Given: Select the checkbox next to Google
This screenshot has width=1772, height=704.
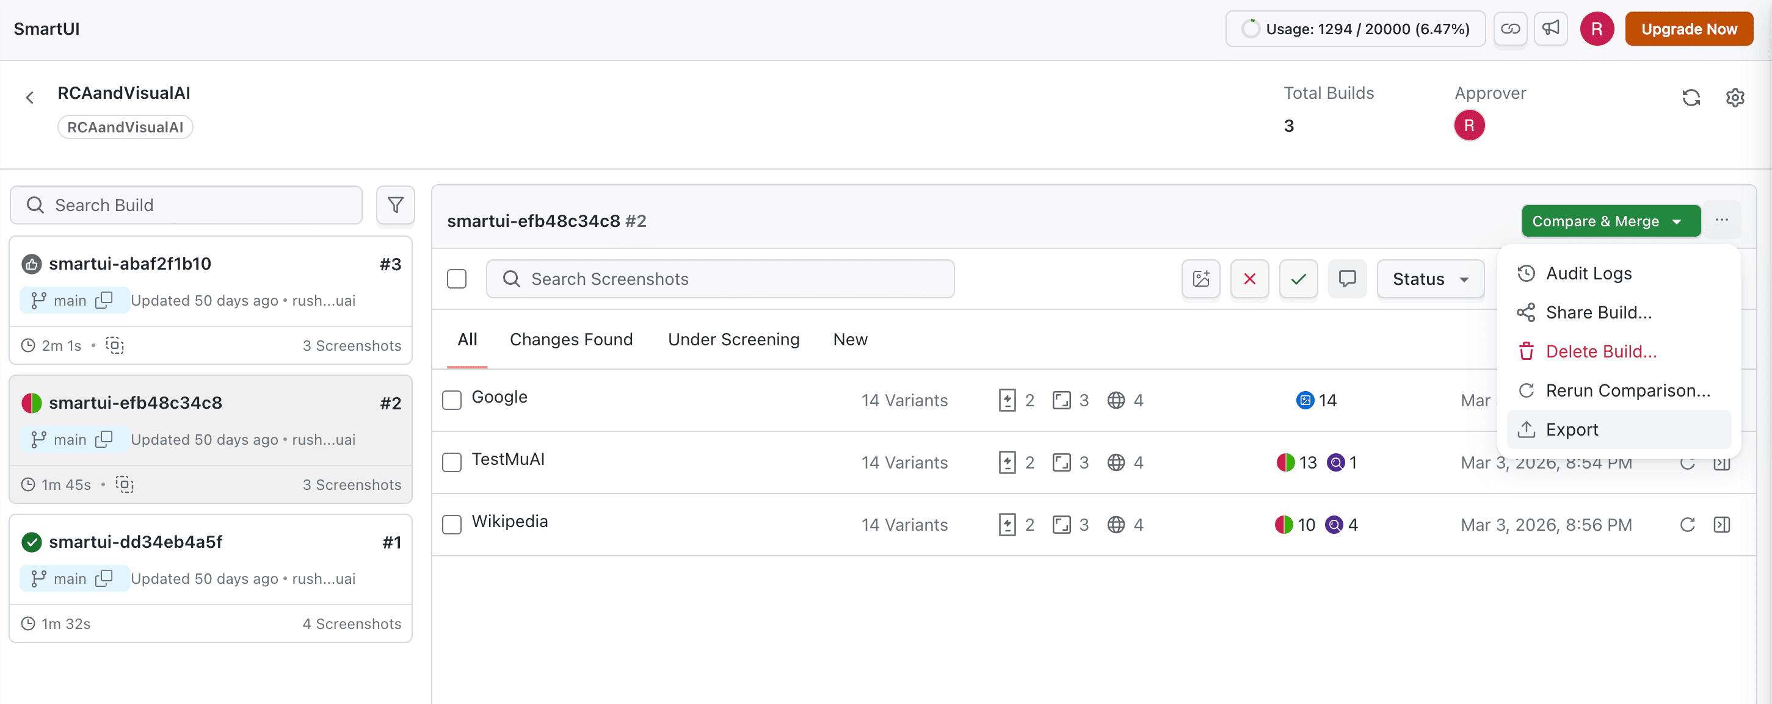Looking at the screenshot, I should [x=452, y=400].
